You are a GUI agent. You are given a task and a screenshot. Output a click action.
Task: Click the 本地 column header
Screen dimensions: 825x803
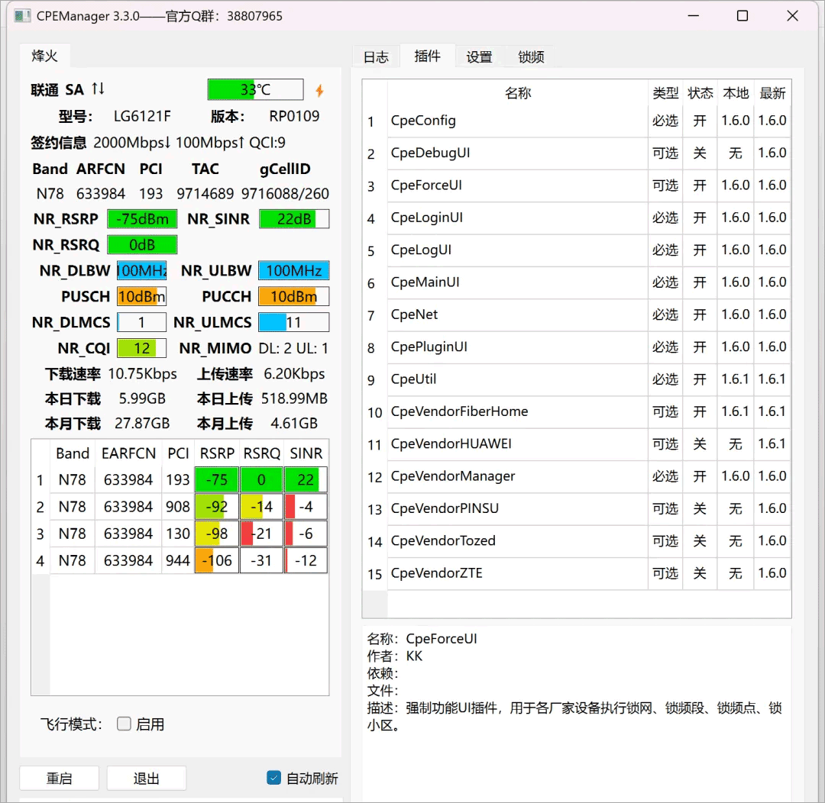735,93
